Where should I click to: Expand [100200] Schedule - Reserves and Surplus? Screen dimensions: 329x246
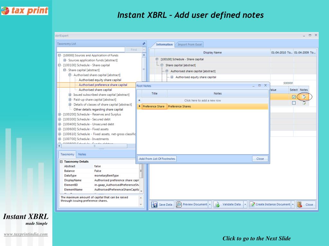(x=59, y=114)
